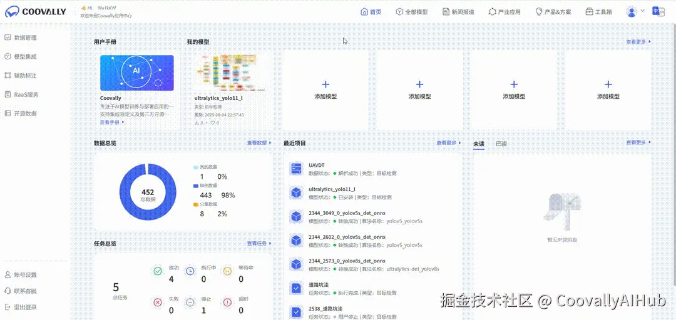Click the red 失败 cross icon
Screen dimensions: 676x320
158,302
